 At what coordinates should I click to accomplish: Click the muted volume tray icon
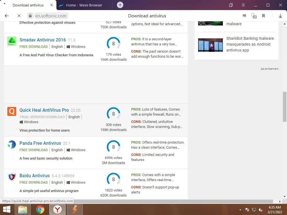pos(261,210)
